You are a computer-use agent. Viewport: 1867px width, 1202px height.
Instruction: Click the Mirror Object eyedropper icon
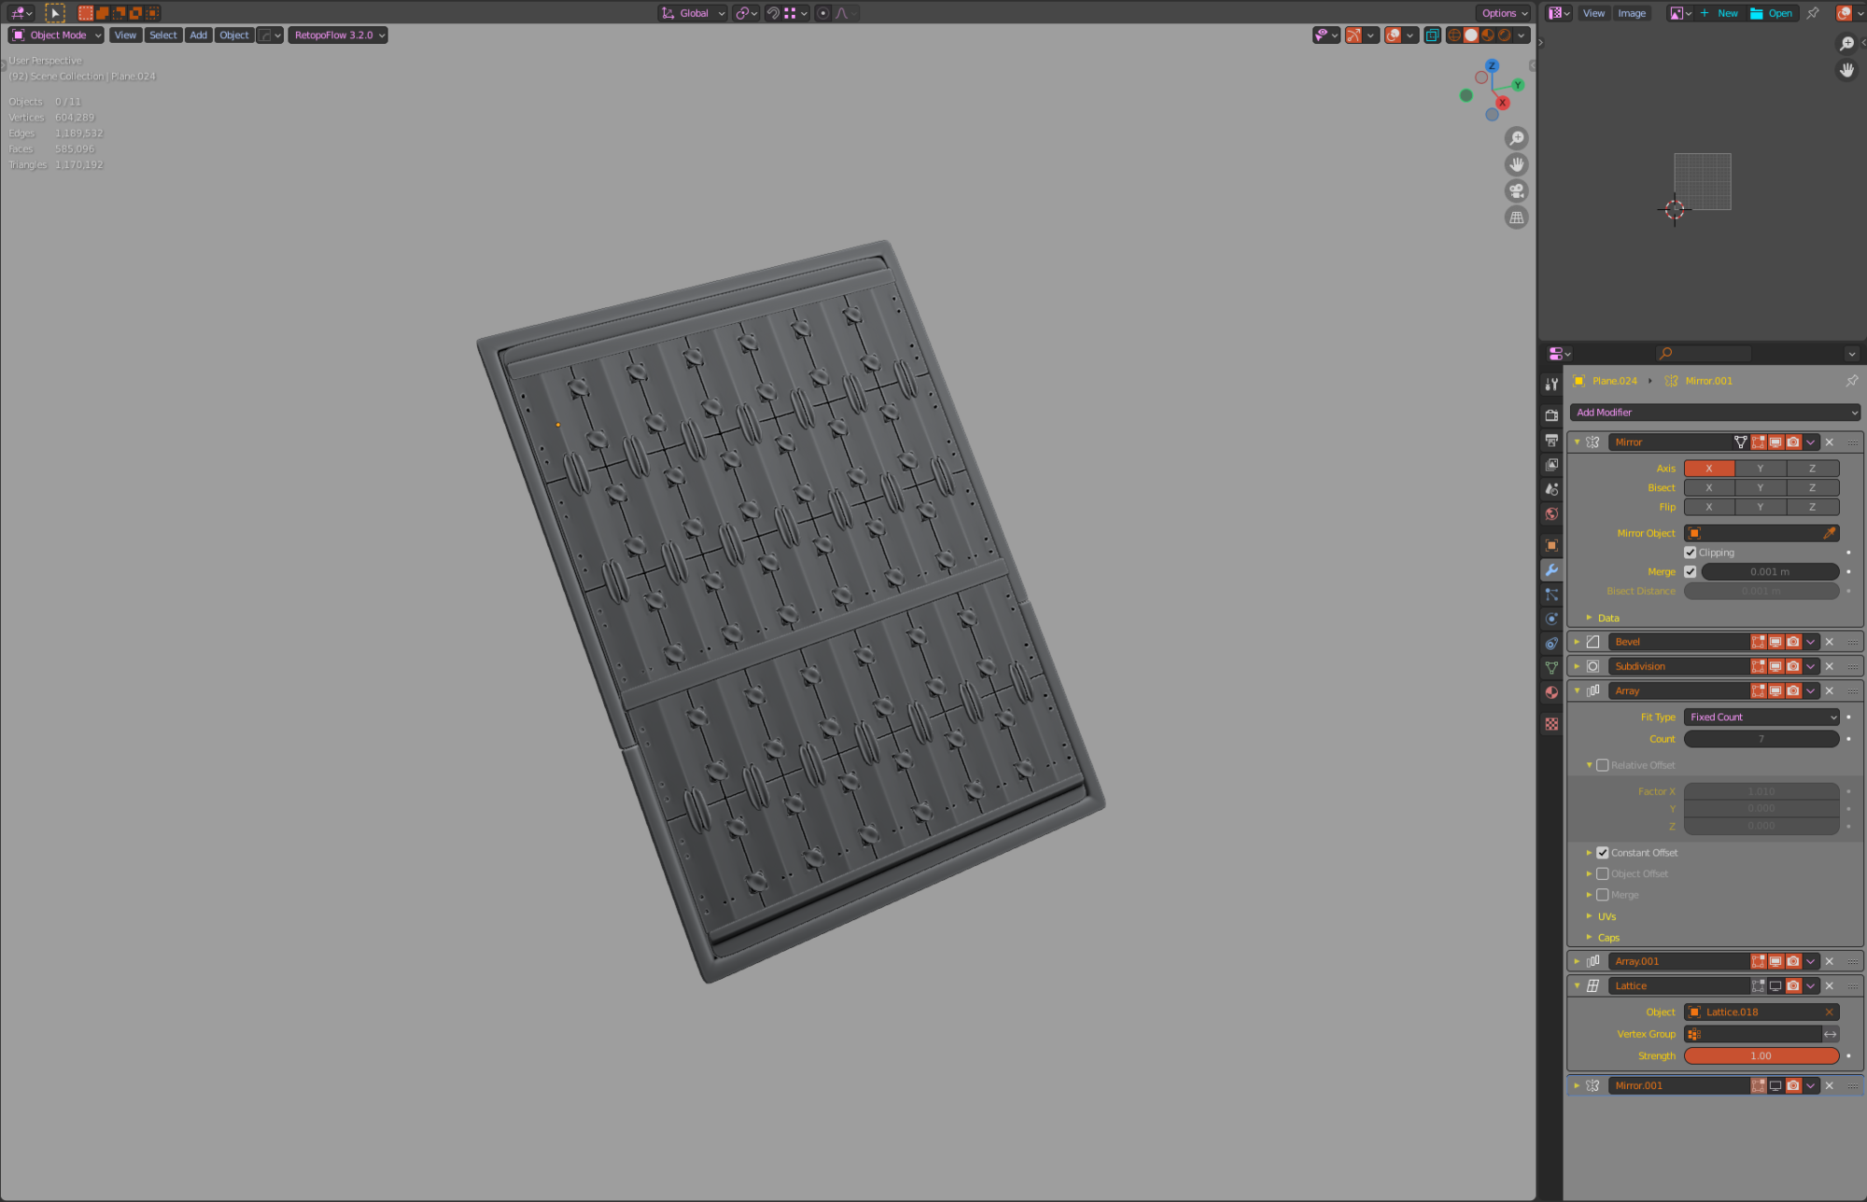(x=1830, y=533)
